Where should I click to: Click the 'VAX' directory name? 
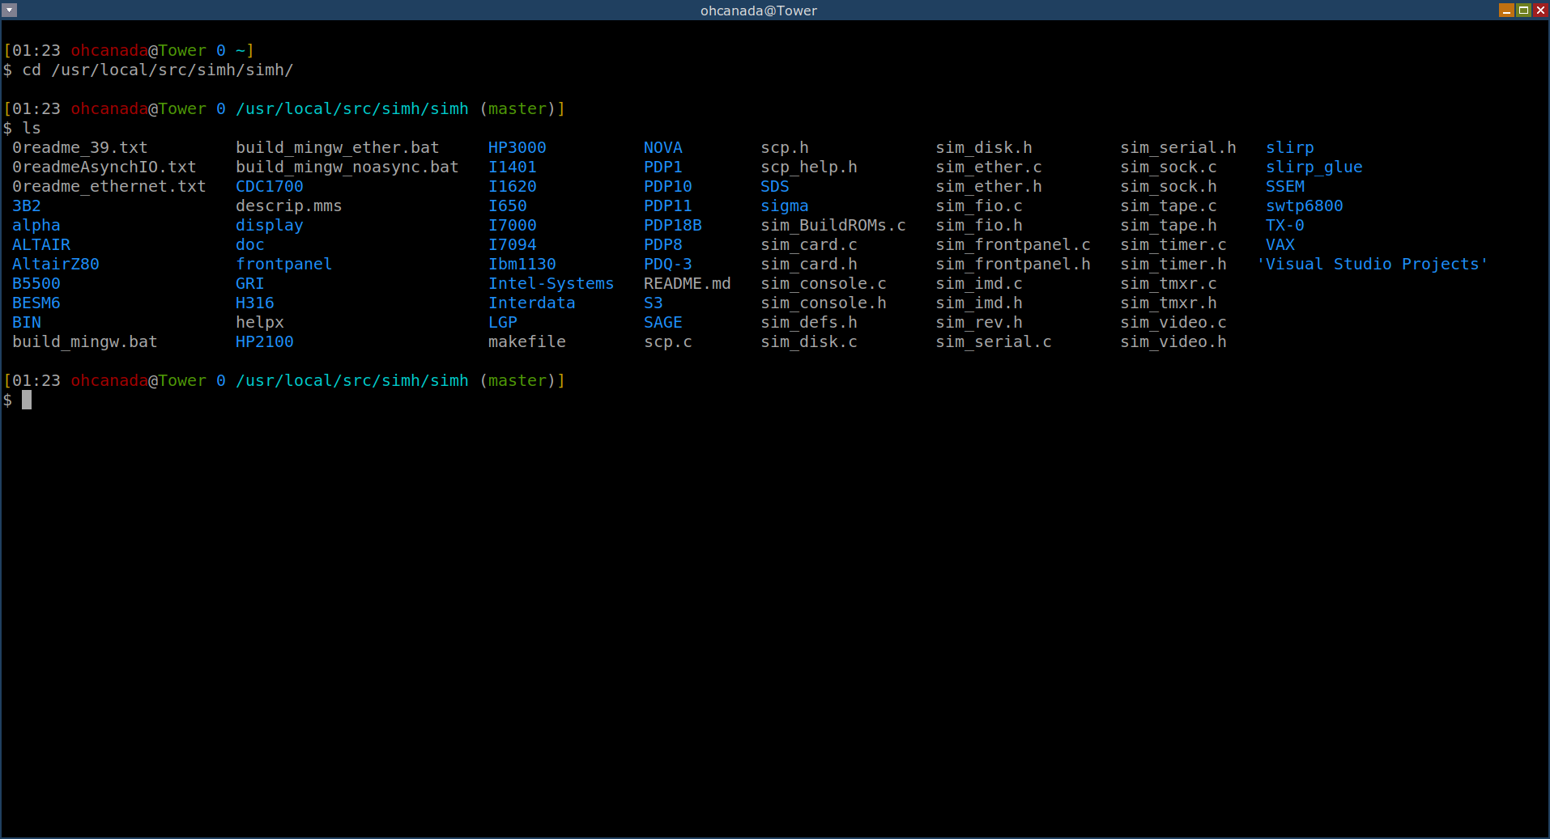[x=1280, y=245]
